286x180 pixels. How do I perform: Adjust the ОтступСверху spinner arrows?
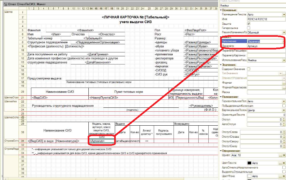[x=284, y=141]
